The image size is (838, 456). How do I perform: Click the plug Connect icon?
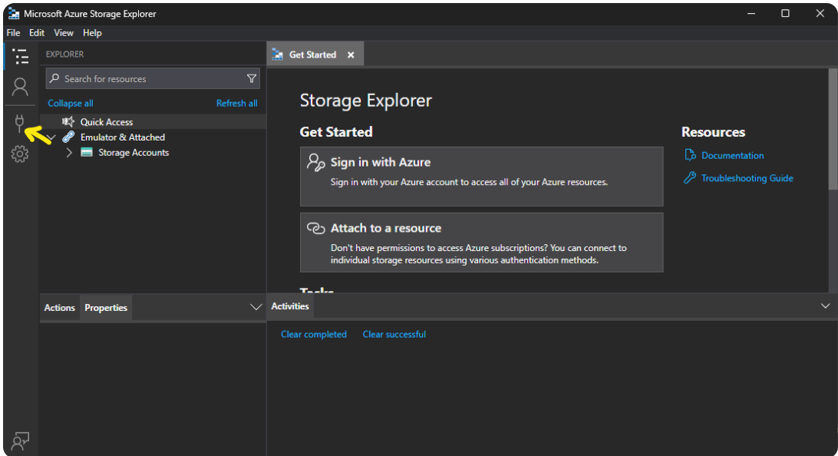[20, 122]
